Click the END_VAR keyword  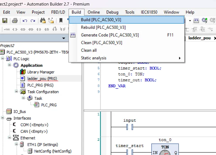pos(117,86)
